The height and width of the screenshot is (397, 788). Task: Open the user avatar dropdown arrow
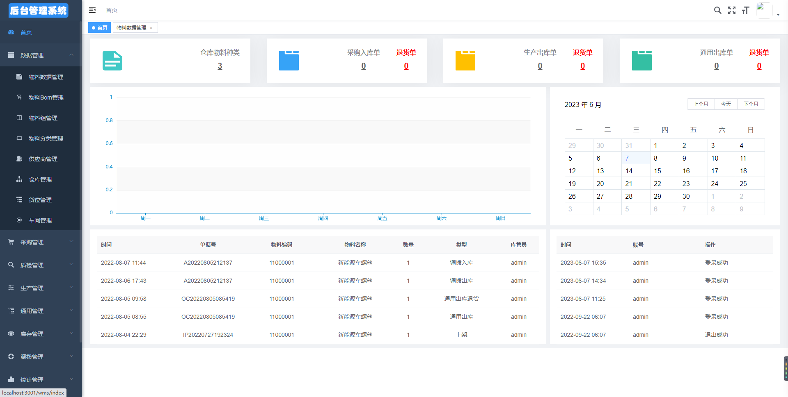coord(778,14)
